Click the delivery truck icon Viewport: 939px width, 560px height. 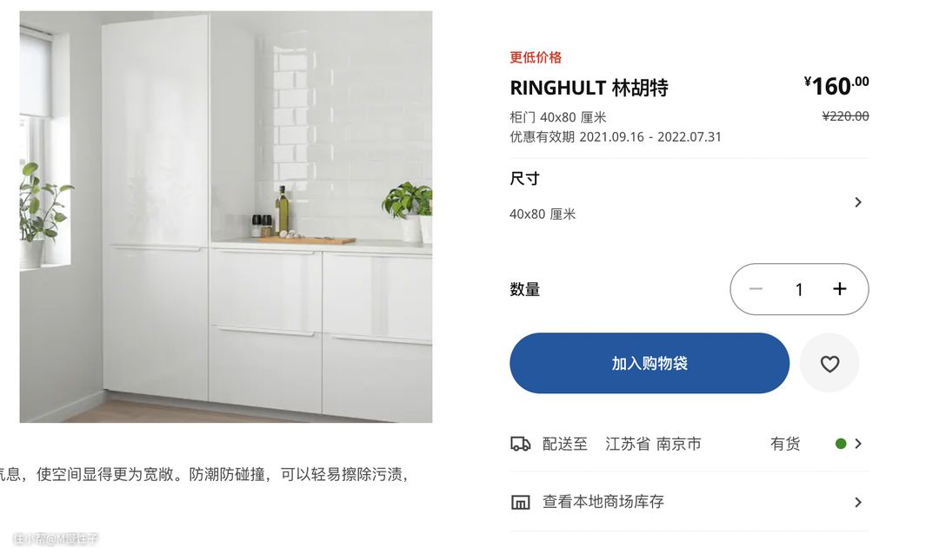point(520,444)
